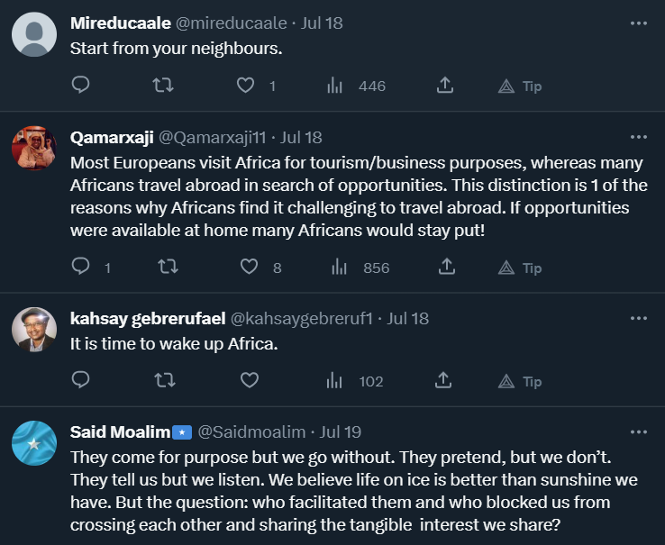Viewport: 665px width, 545px height.
Task: Share Mireducaale's tweet
Action: pyautogui.click(x=444, y=86)
